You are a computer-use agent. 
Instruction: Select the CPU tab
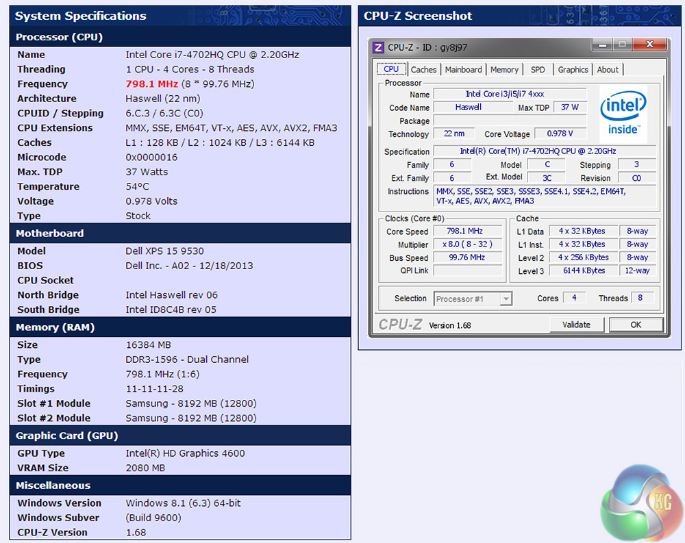(391, 69)
